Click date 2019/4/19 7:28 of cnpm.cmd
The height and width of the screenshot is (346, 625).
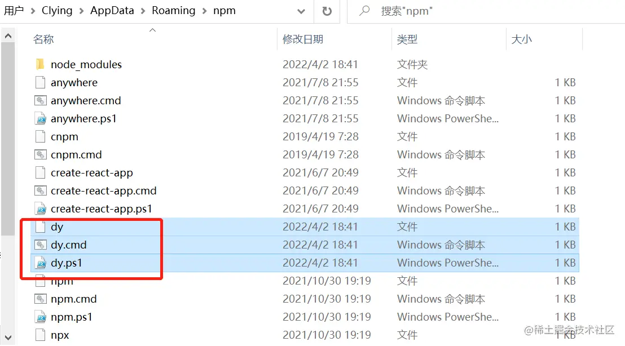coord(320,154)
